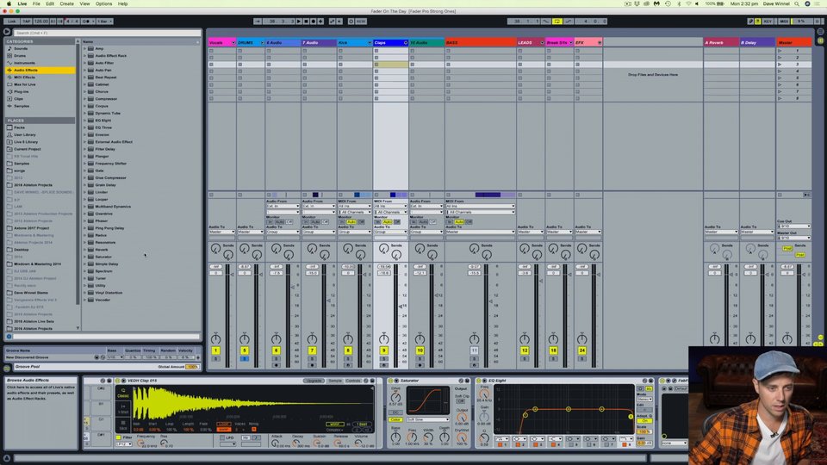This screenshot has width=827, height=465.
Task: Click the BASS track volume fader handle
Action: 491,301
